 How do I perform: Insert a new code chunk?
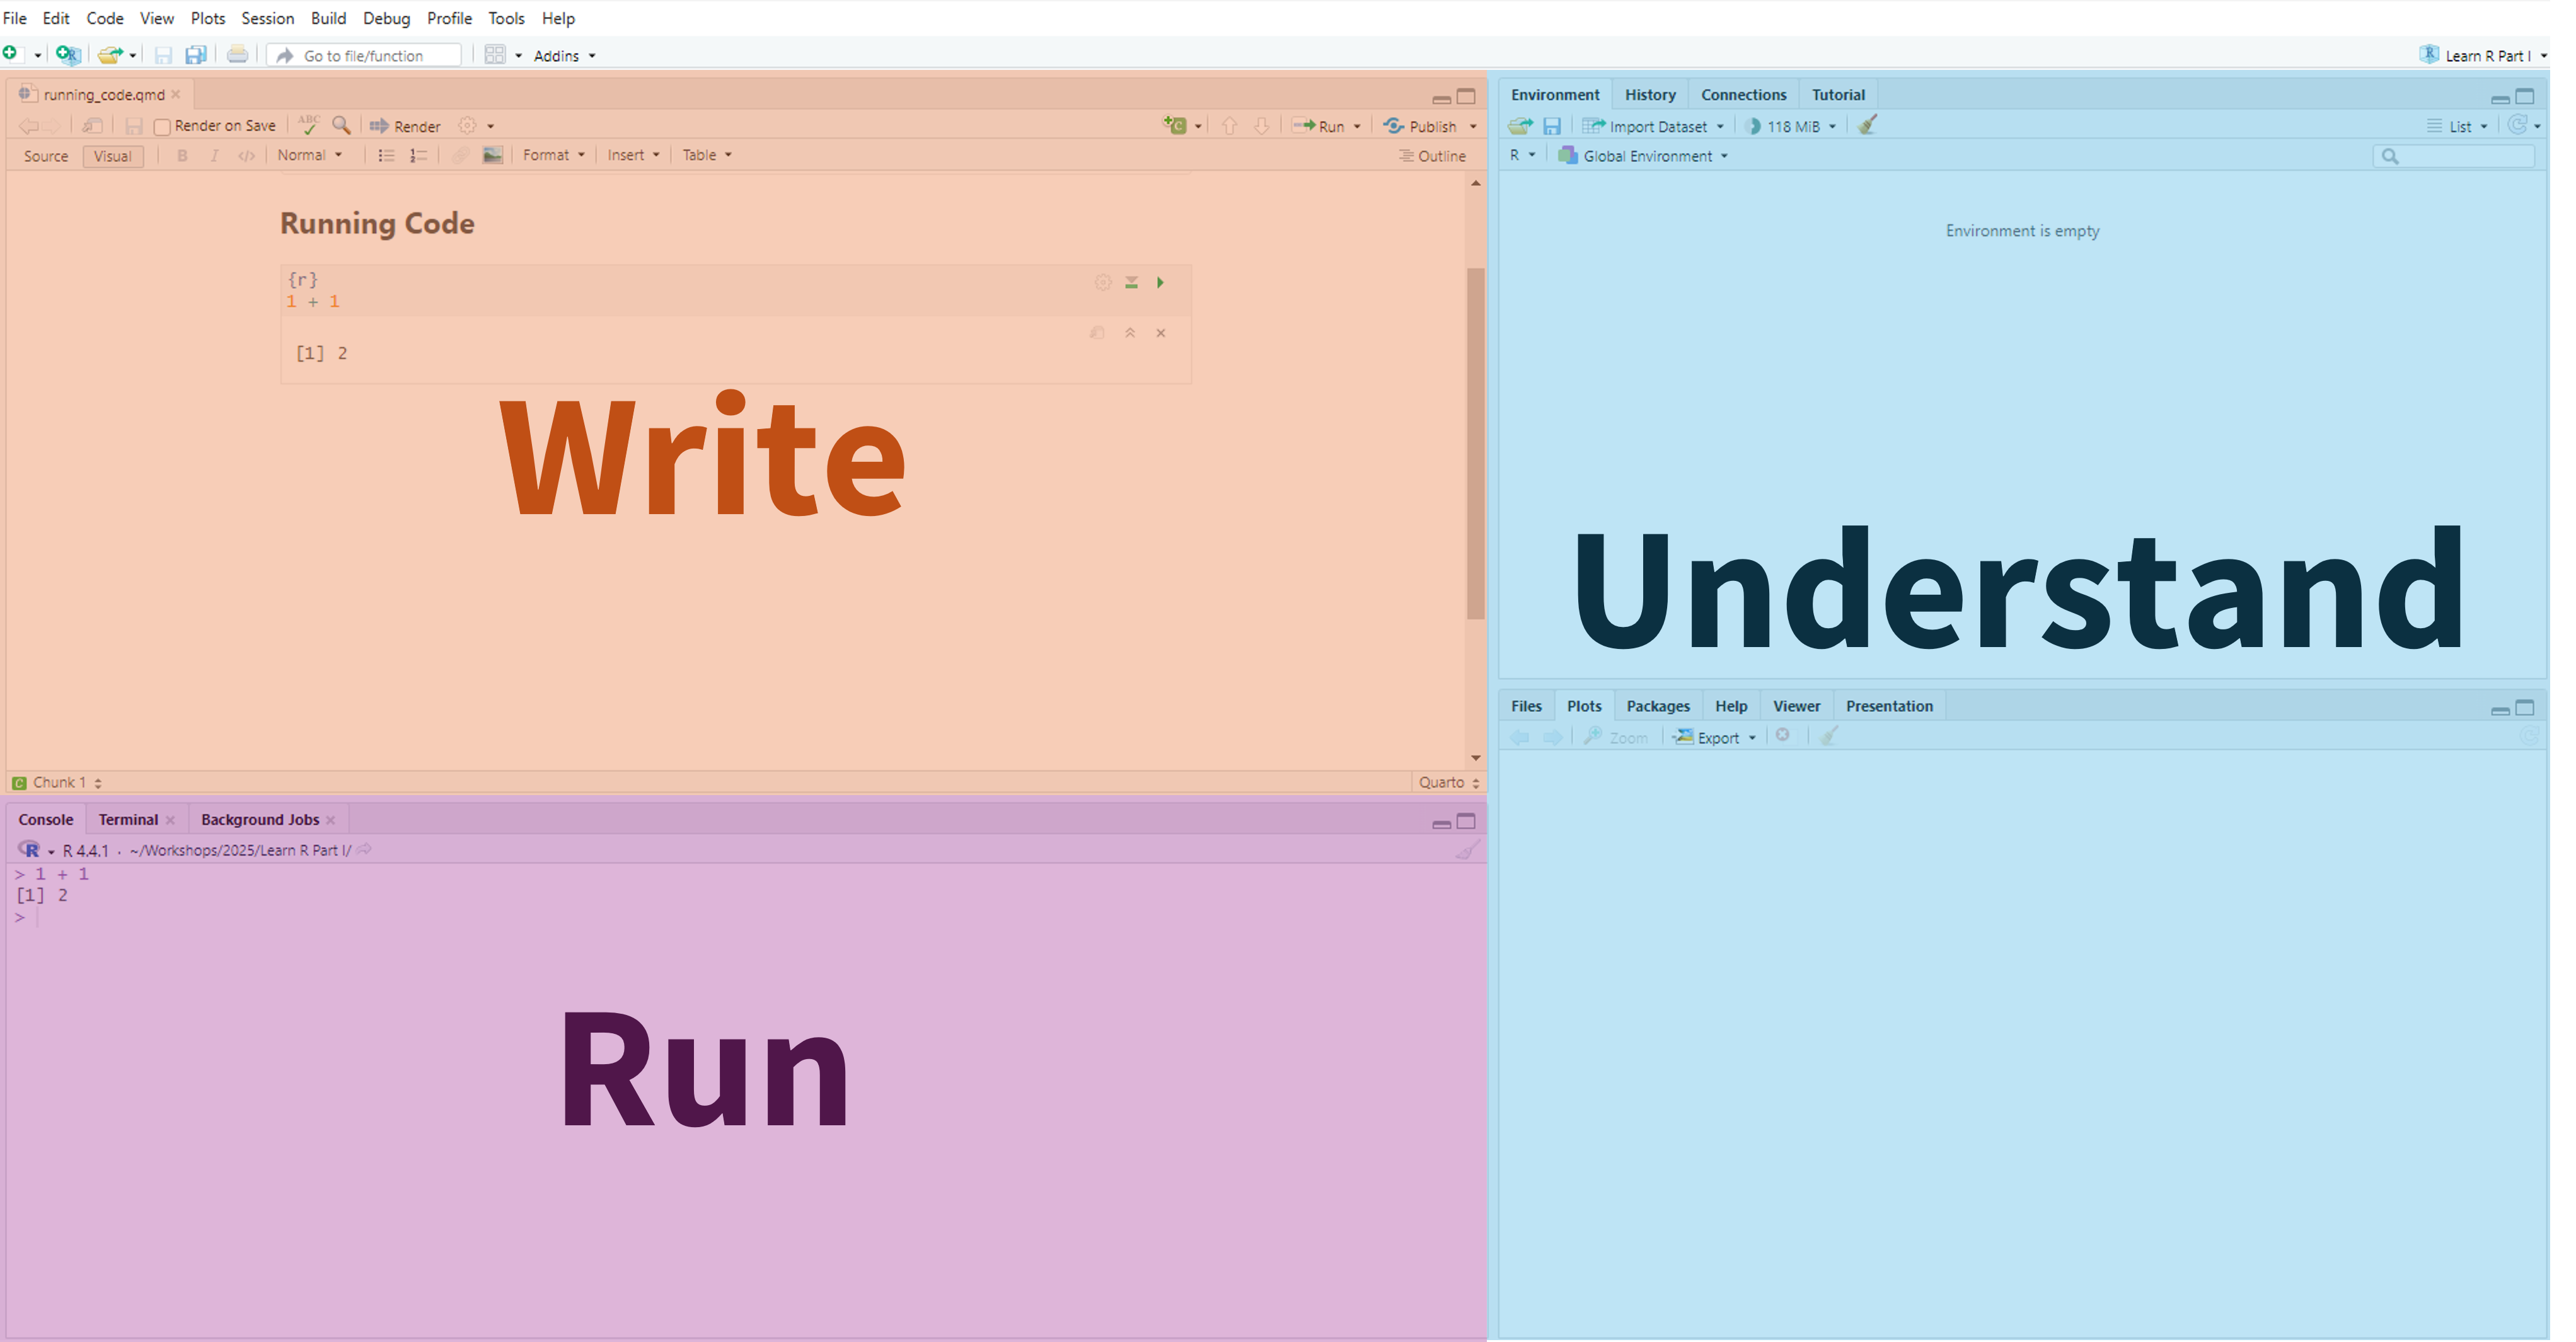tap(1176, 126)
